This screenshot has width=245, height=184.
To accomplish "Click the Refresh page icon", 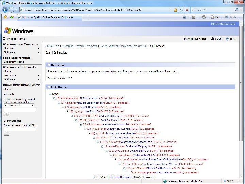I will (181, 10).
